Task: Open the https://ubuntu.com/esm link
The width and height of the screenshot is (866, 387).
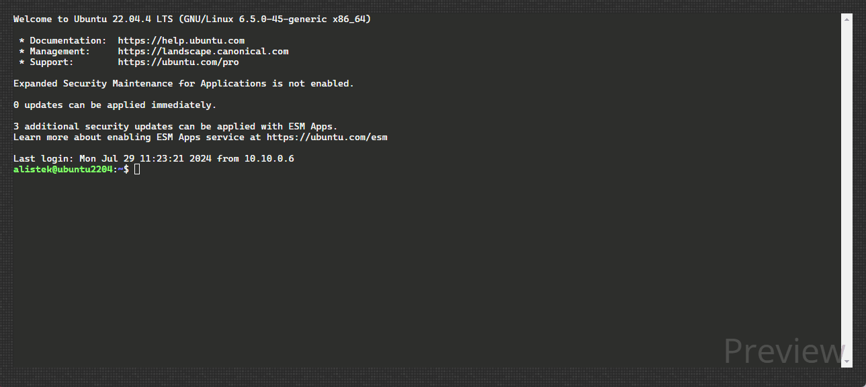Action: click(327, 137)
